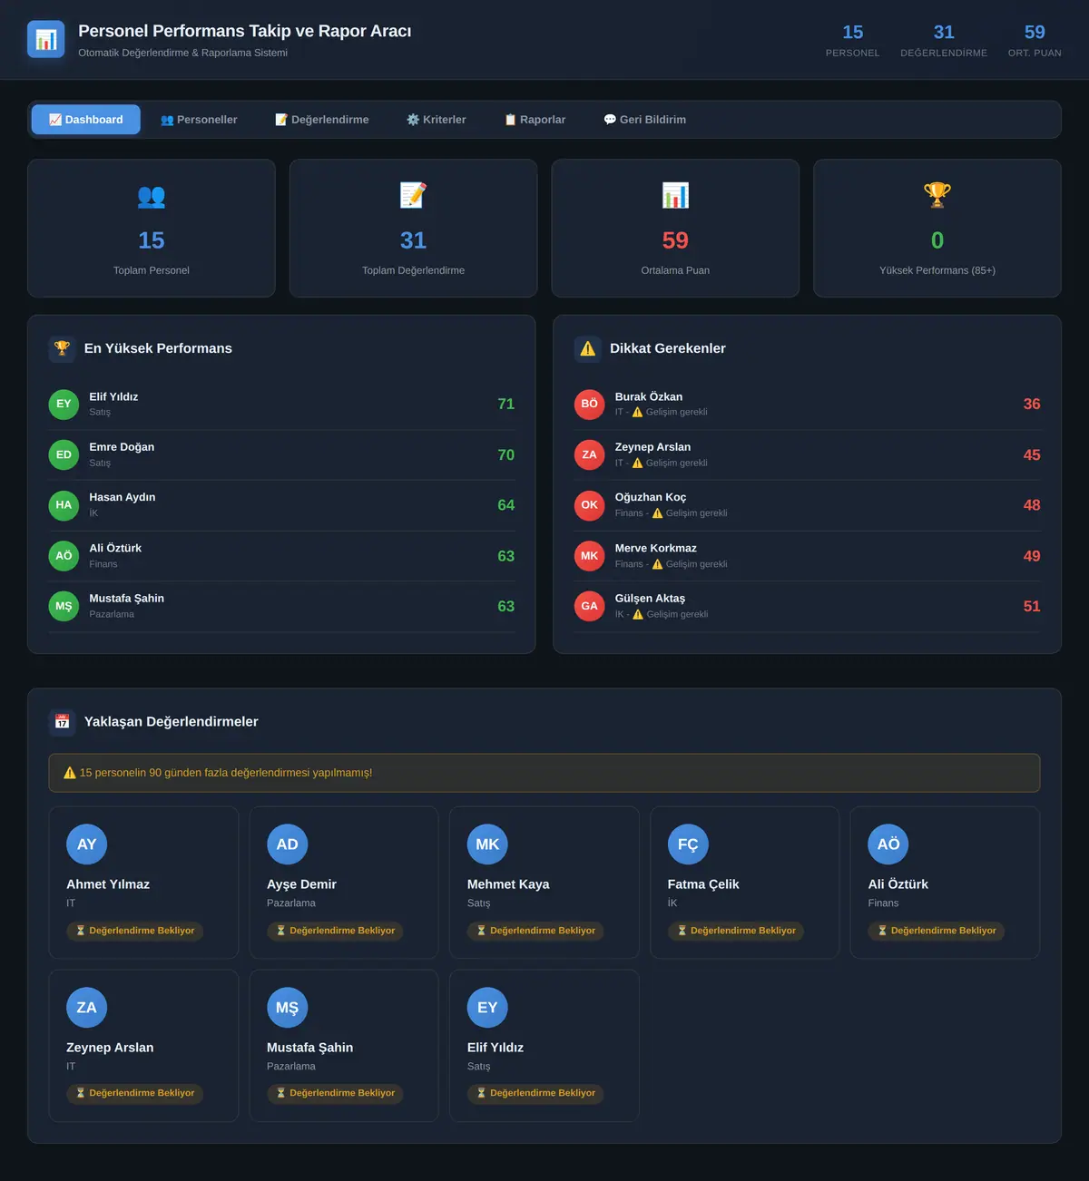Screen dimensions: 1089x1181
Task: Click the Yüksek Performans trophy icon
Action: 937,196
